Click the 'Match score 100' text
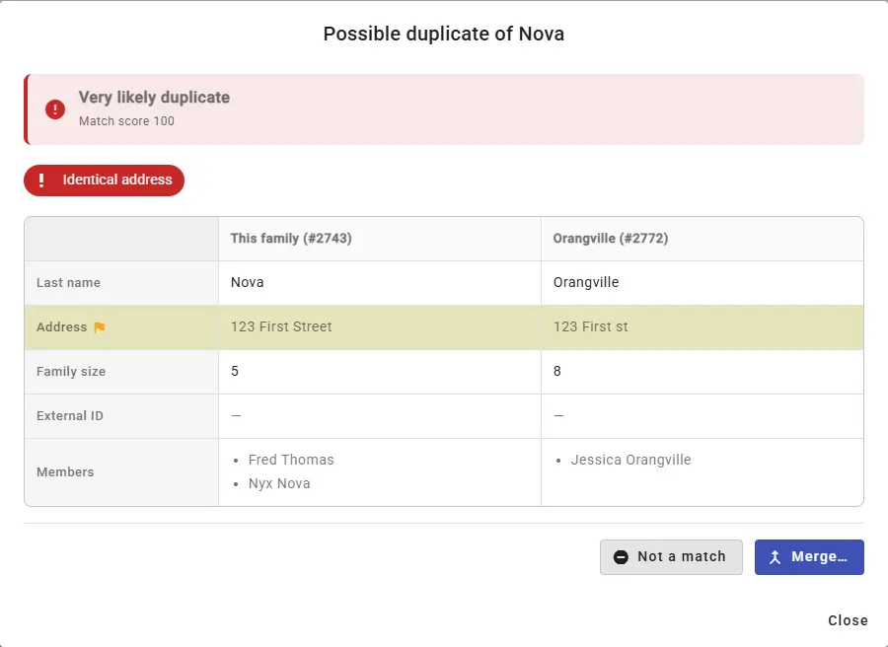The image size is (888, 647). pos(126,121)
